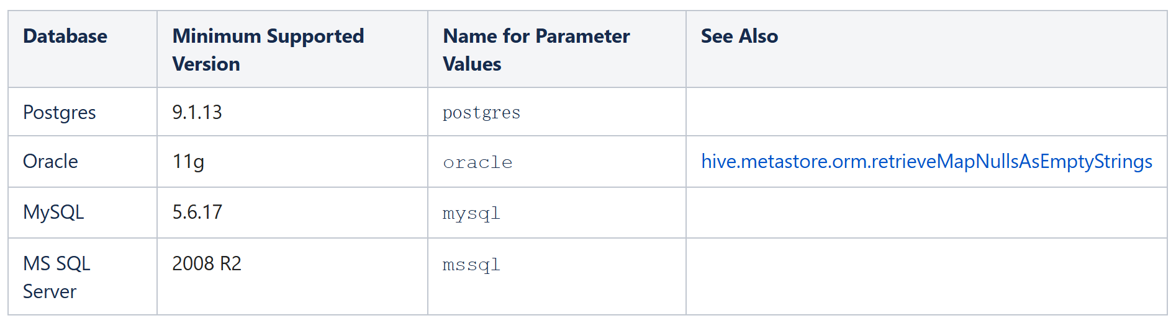
Task: Click the 2008 R2 version cell
Action: click(207, 264)
